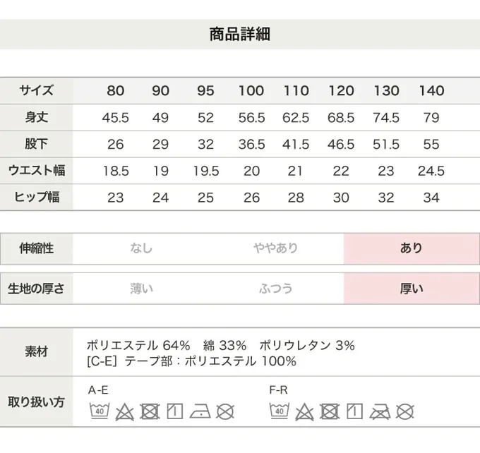Image resolution: width=480 pixels, height=453 pixels.
Task: Select the なし stretch option
Action: [x=141, y=248]
